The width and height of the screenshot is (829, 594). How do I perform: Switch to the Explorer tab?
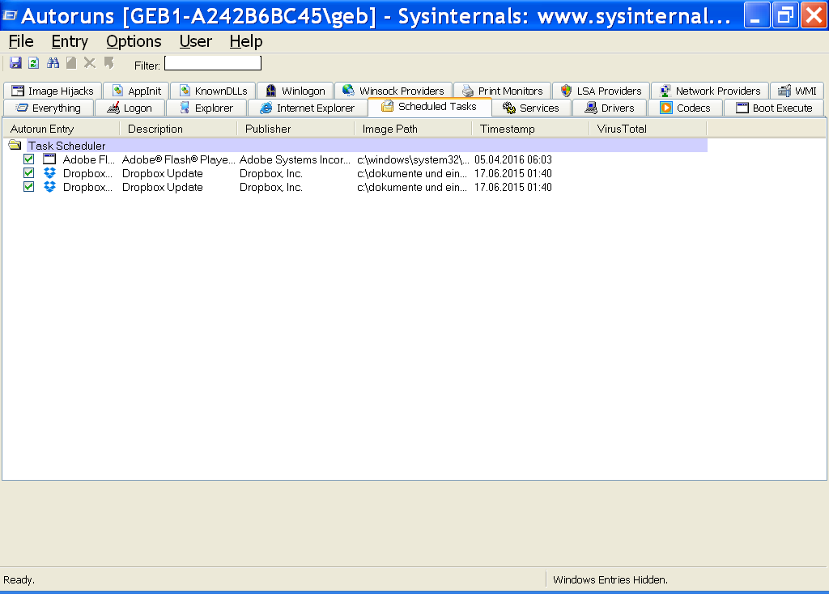tap(206, 108)
